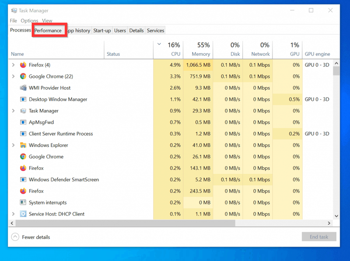This screenshot has height=261, width=350.
Task: Click the Client Server Runtime Process icon
Action: (23, 134)
